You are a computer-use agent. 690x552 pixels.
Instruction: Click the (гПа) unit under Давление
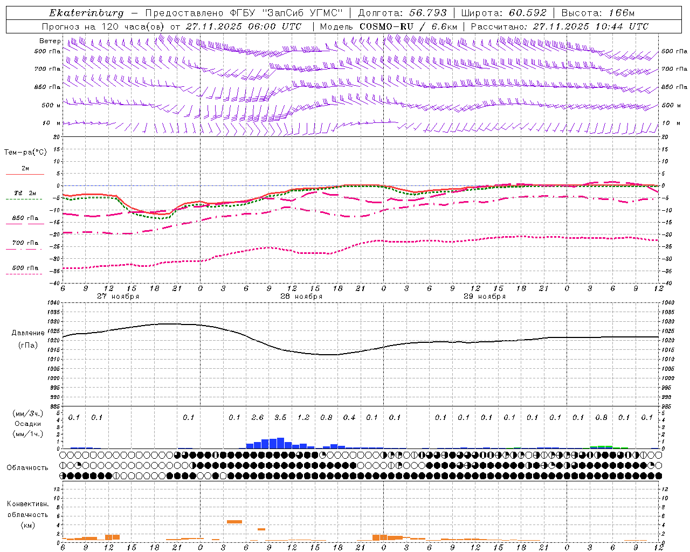click(x=28, y=345)
